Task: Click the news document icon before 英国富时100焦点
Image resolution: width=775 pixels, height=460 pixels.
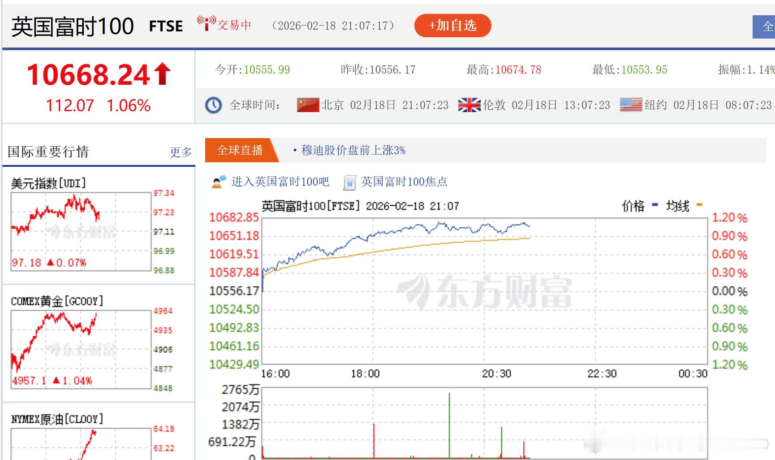Action: [349, 182]
